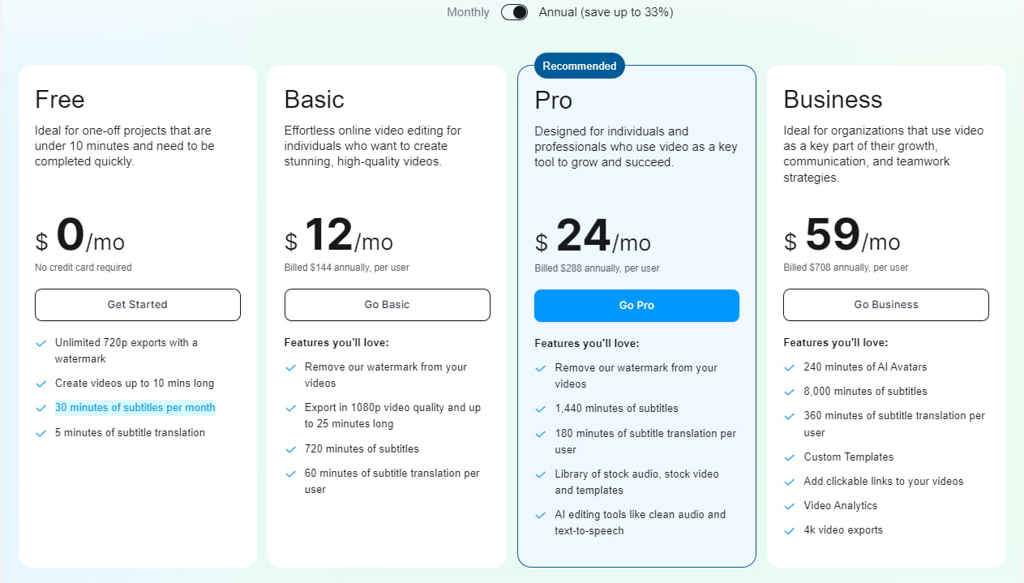Click checkmark beside 720 minutes of subtitles
Viewport: 1024px width, 583px height.
[290, 450]
